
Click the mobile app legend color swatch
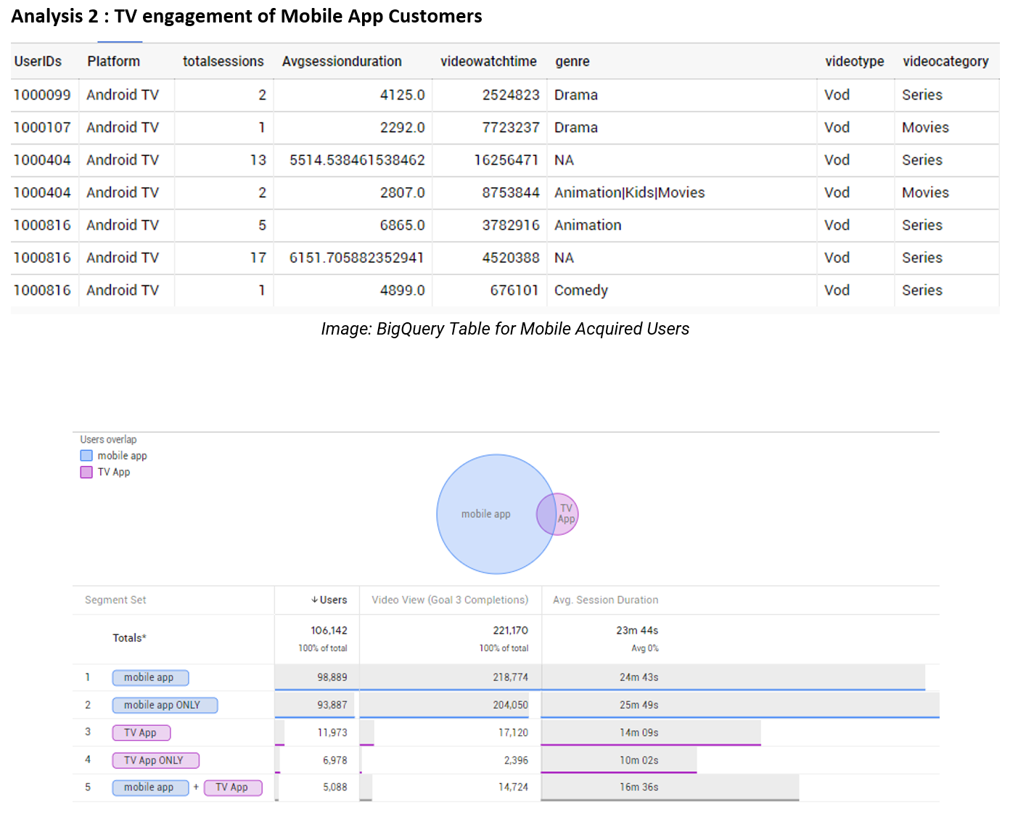coord(86,456)
